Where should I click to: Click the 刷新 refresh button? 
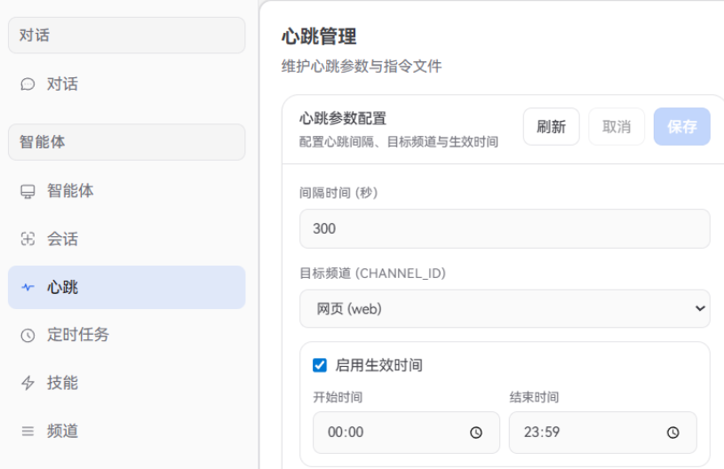click(x=552, y=126)
